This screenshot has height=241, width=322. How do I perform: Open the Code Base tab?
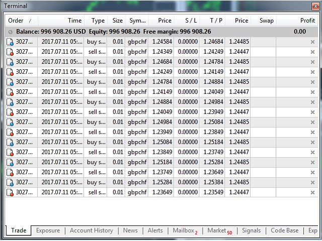point(284,230)
